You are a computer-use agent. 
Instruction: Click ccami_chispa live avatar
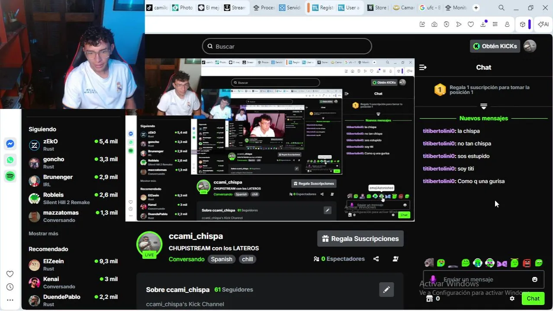pyautogui.click(x=149, y=244)
